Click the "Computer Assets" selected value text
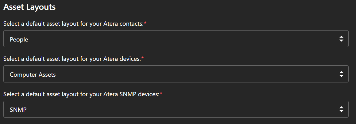 point(33,75)
